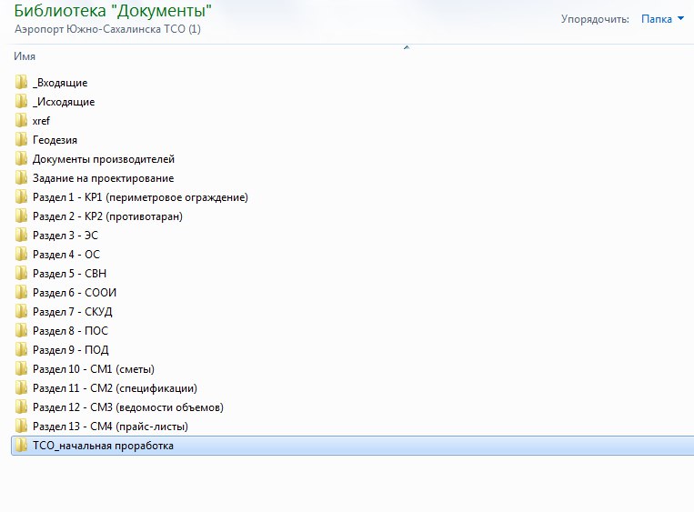Click the Аэропорт Южно-Сахалинска ТСО (1) subtitle
The height and width of the screenshot is (512, 694).
point(107,29)
